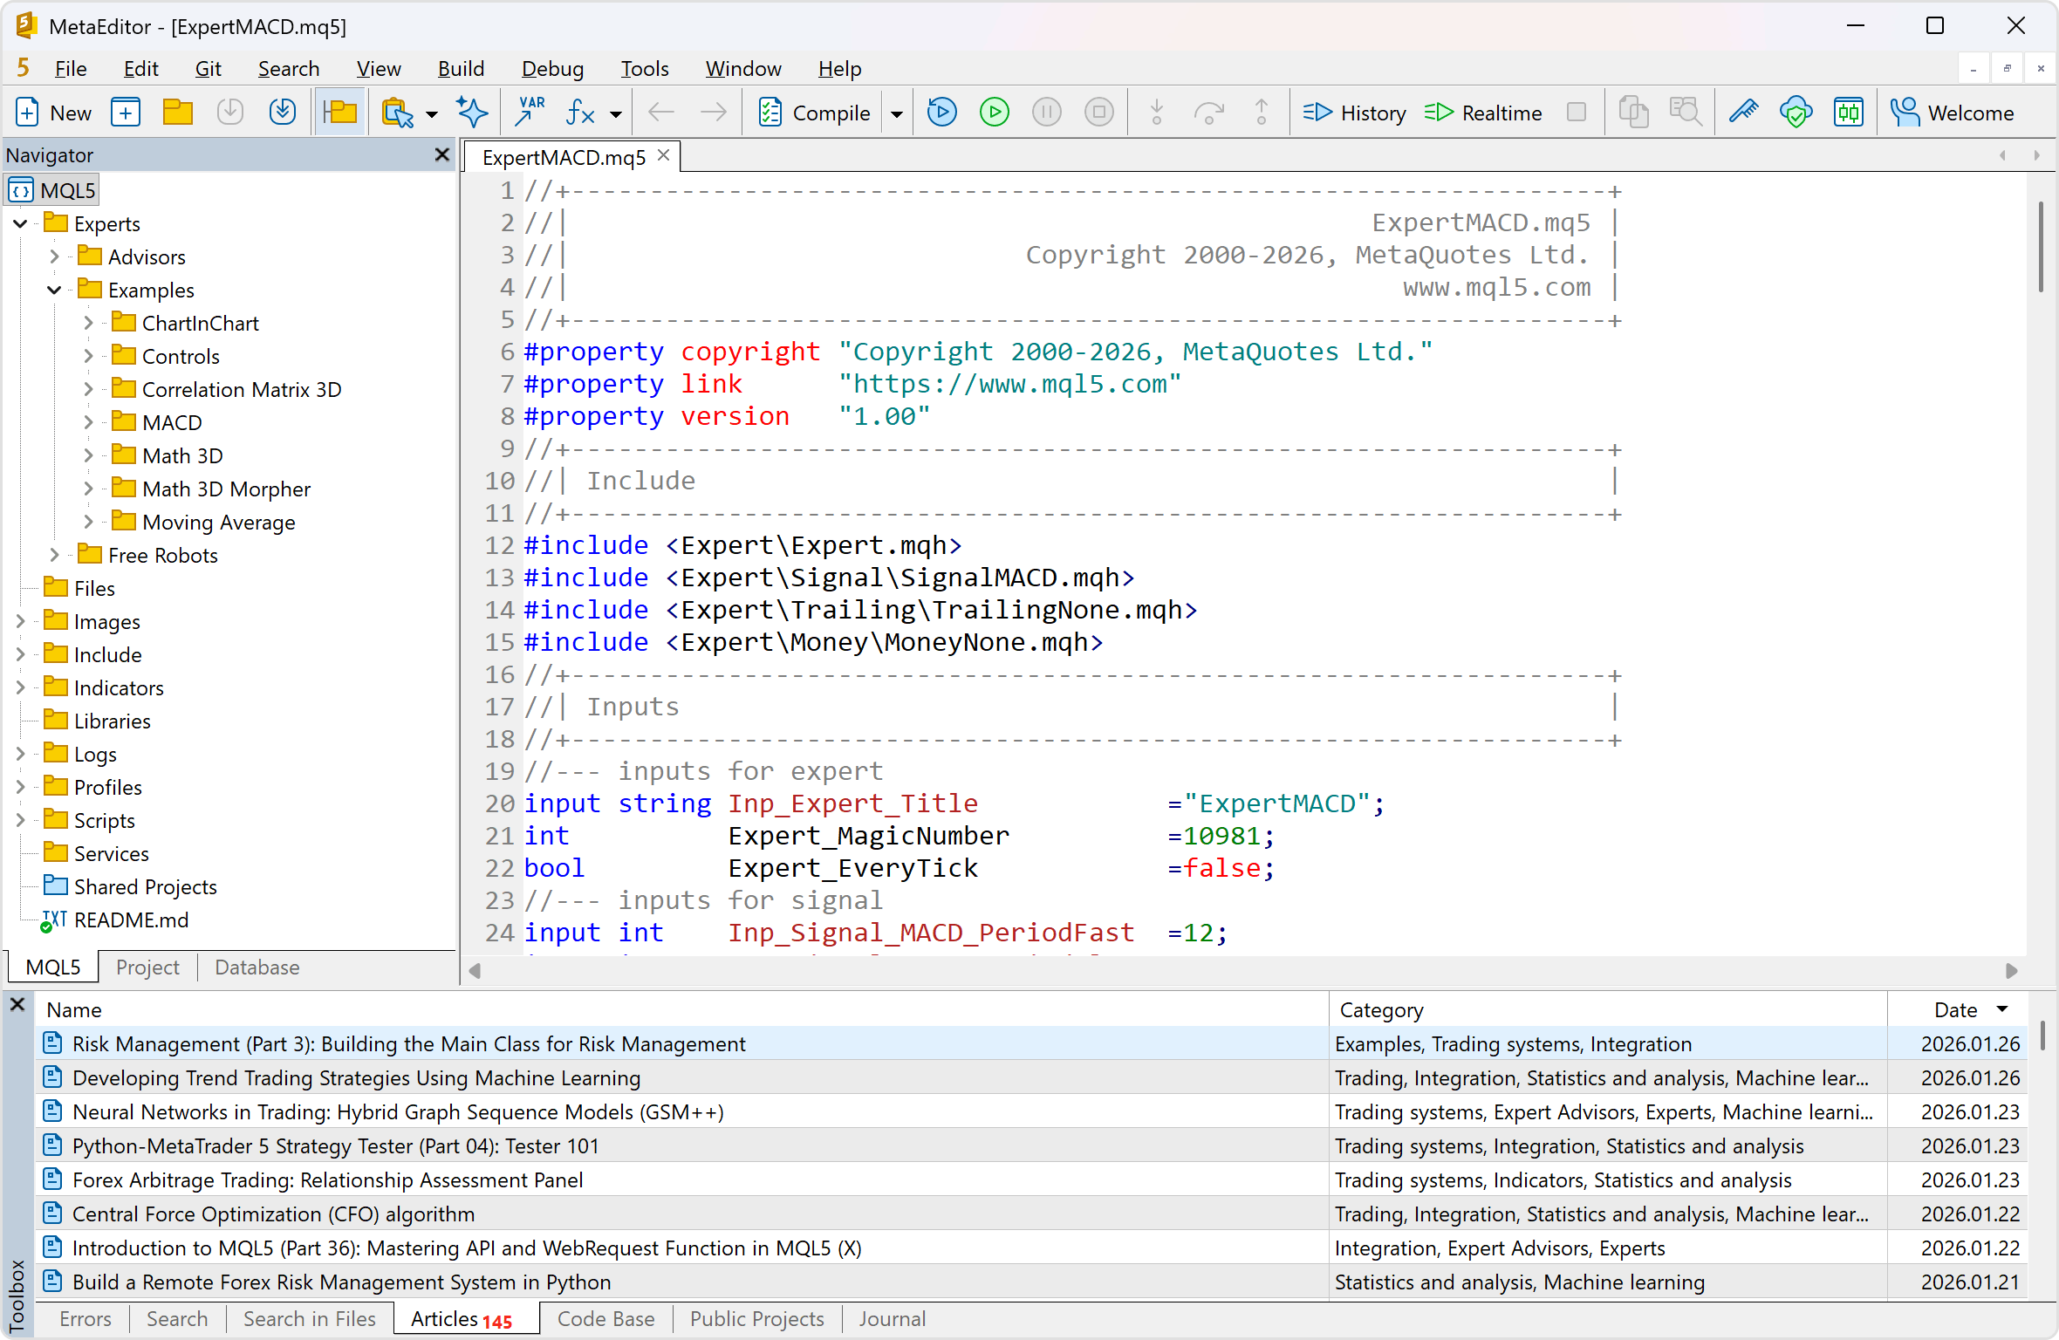Insert a function with the fx tool

click(x=579, y=112)
